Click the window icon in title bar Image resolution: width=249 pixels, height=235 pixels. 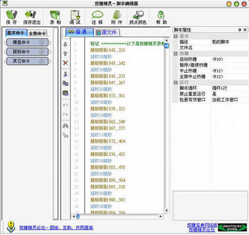(4, 3)
